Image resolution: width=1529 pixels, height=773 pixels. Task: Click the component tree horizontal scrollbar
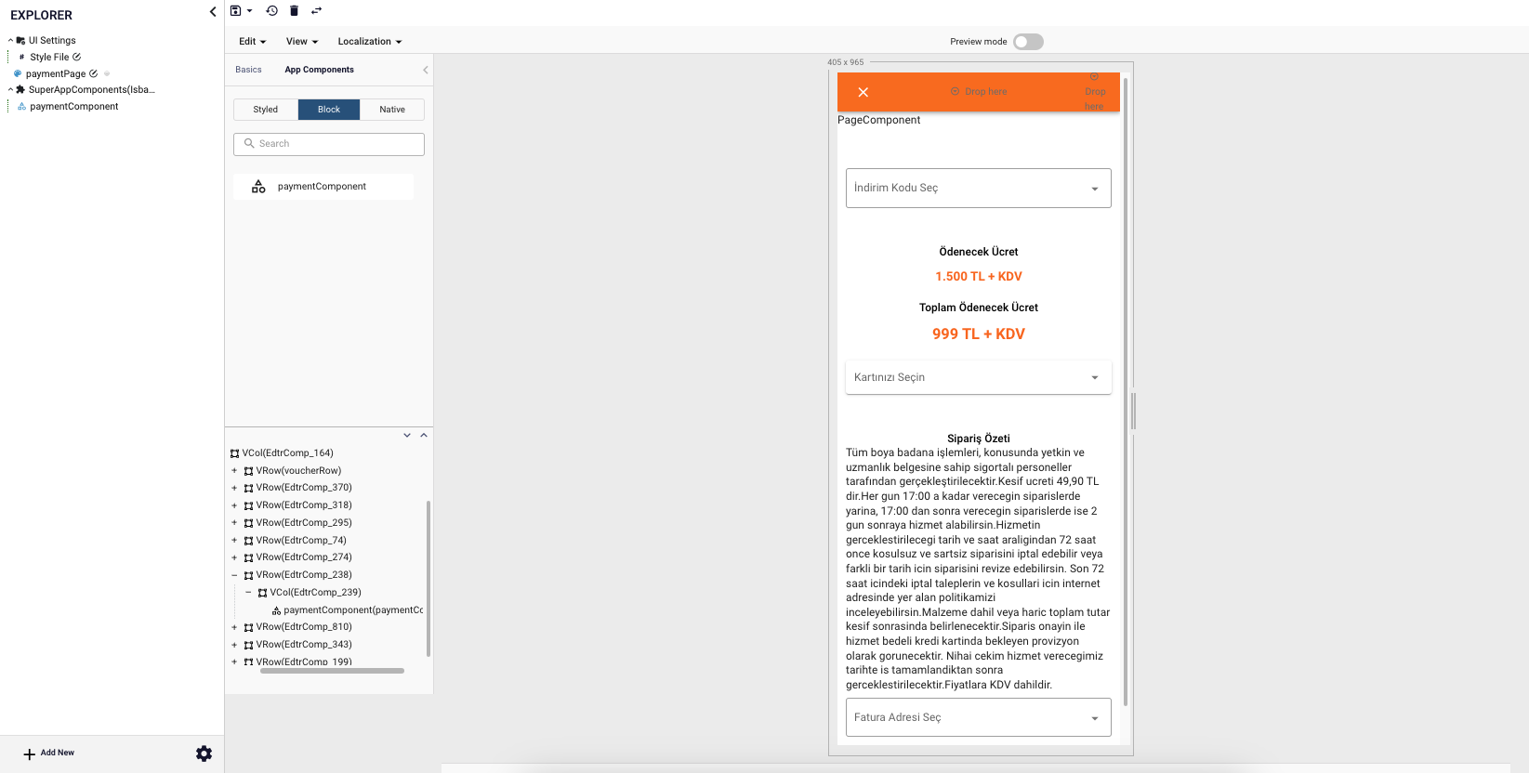(332, 671)
